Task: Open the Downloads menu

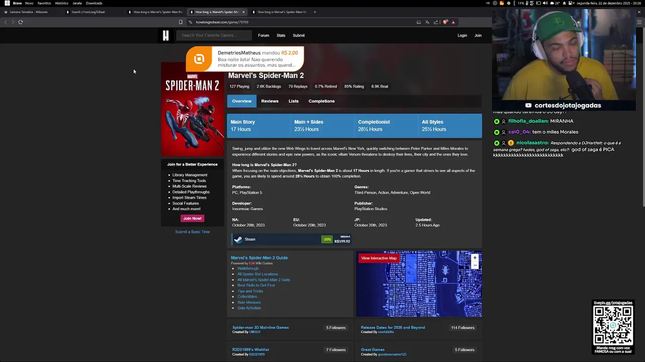Action: pos(94,3)
